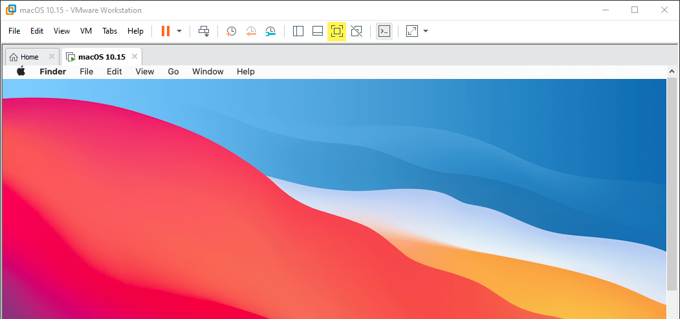680x319 pixels.
Task: Toggle the thumbnail bar view
Action: (318, 31)
